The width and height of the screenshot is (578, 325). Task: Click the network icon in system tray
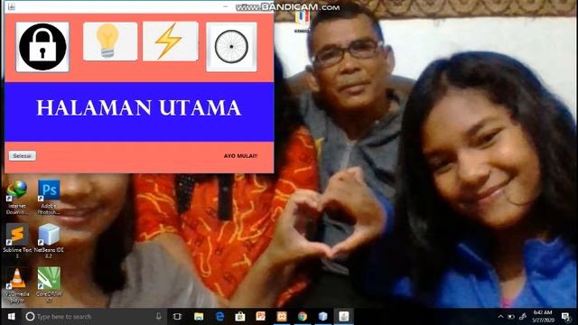523,317
